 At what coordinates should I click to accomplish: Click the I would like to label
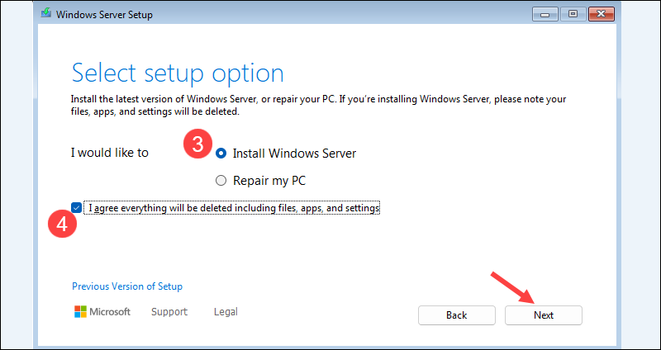pos(110,153)
